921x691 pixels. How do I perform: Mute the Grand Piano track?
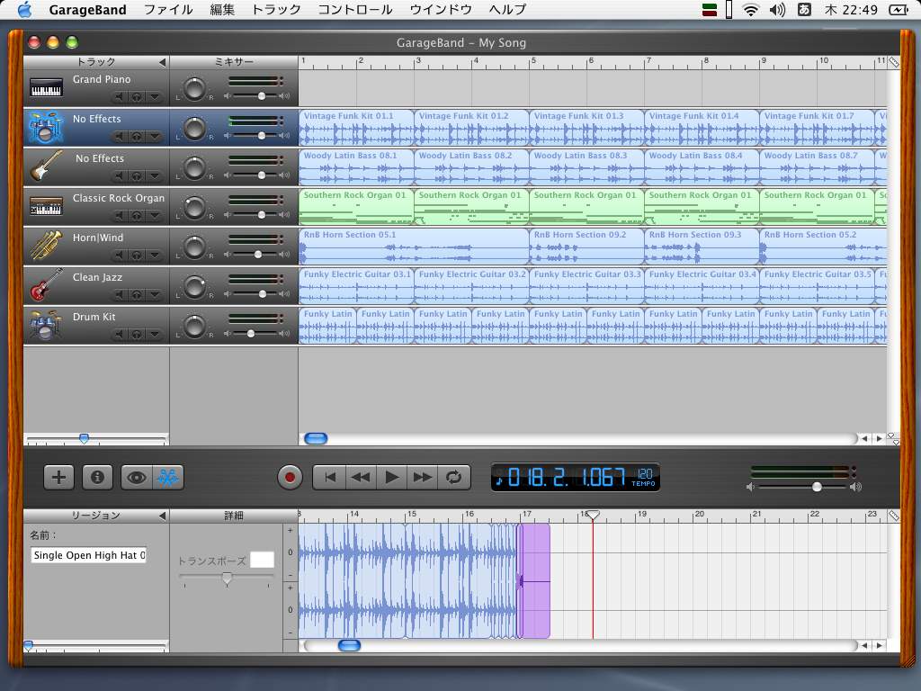point(119,97)
